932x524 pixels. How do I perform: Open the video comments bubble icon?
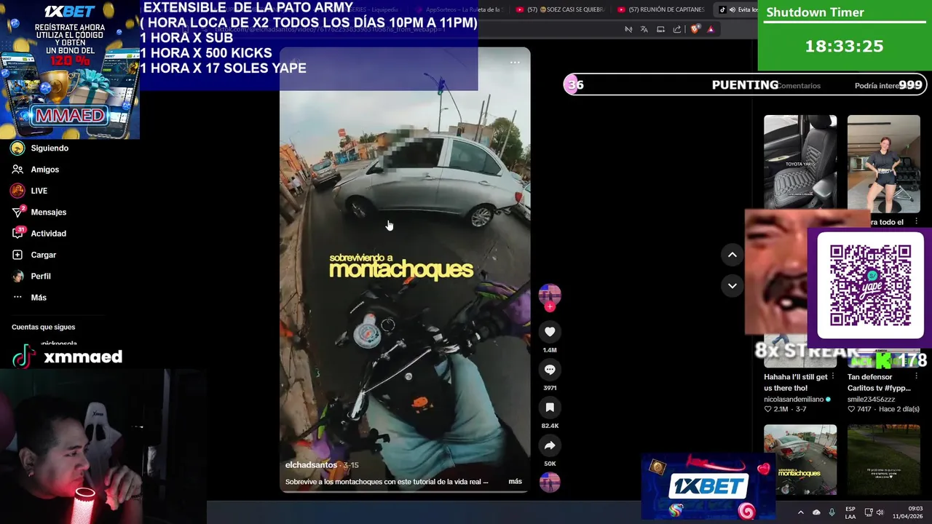pyautogui.click(x=550, y=370)
